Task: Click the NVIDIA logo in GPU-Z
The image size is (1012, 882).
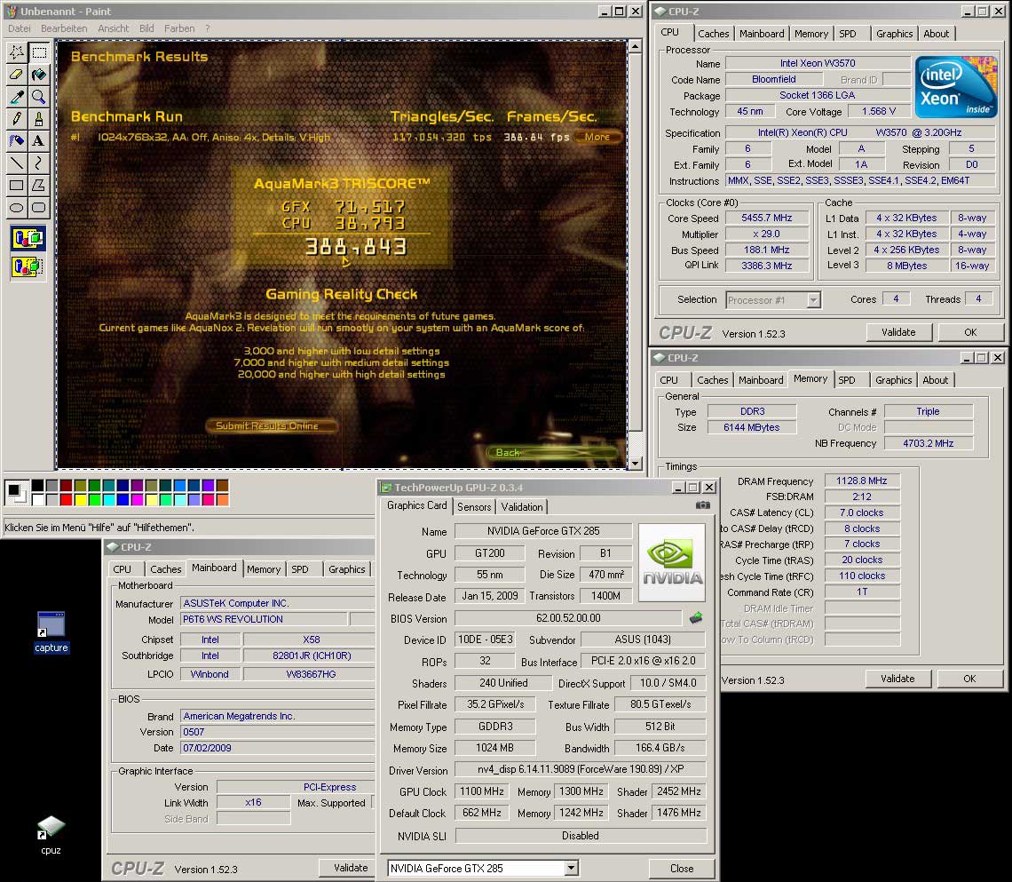Action: (672, 562)
